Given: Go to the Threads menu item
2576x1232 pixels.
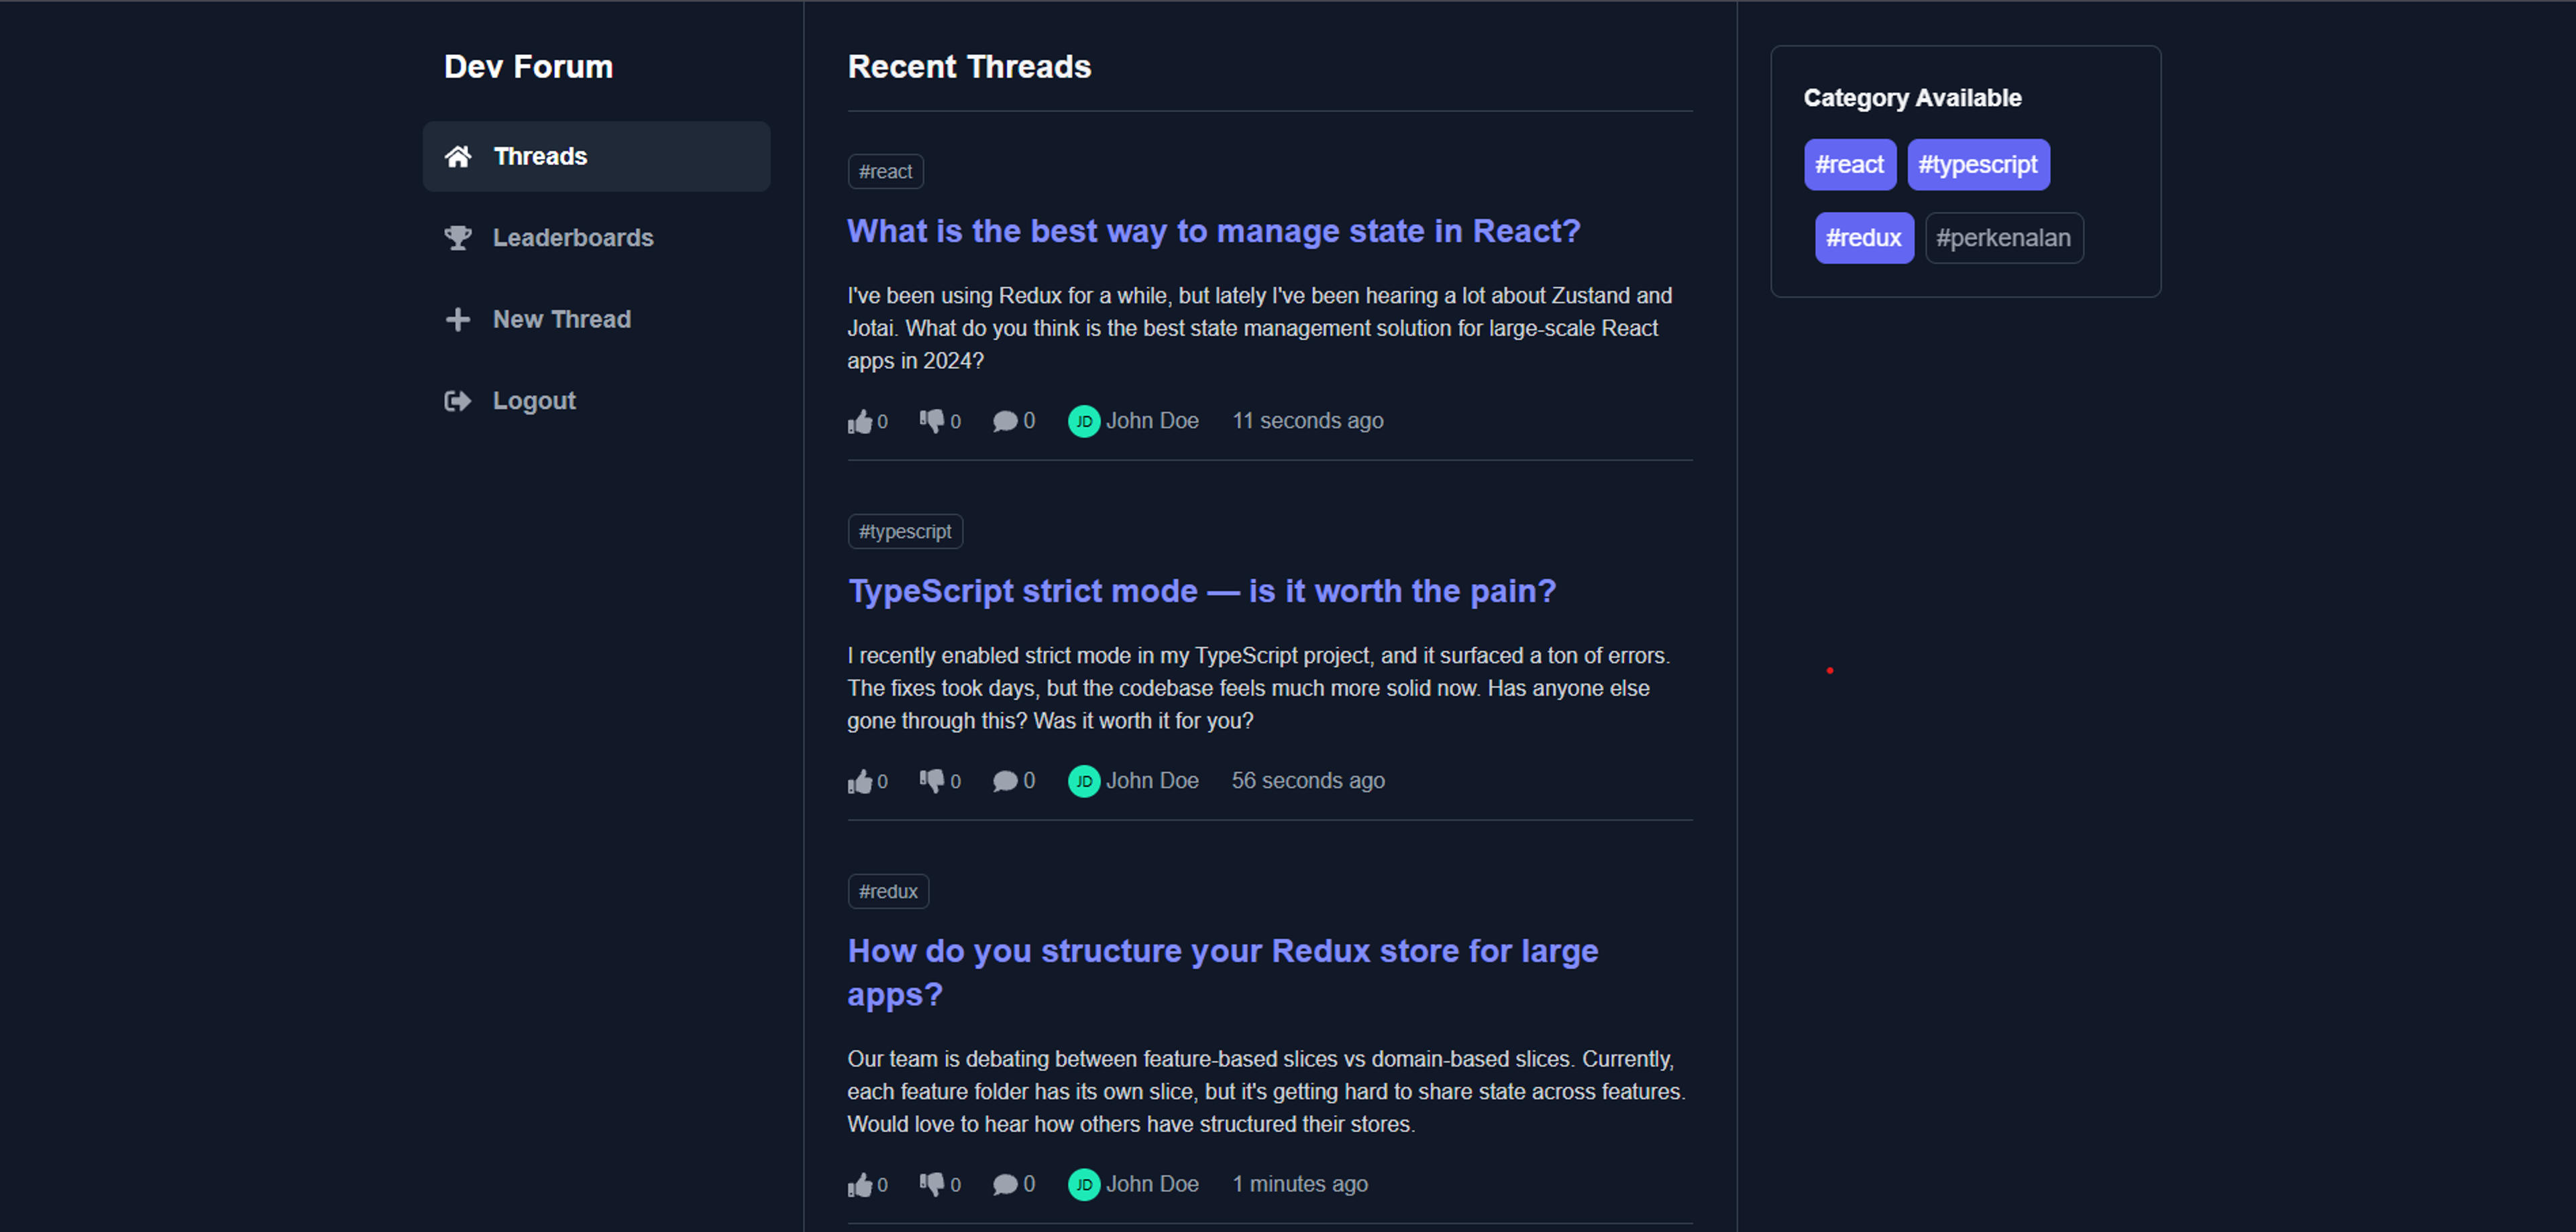Looking at the screenshot, I should pos(596,156).
